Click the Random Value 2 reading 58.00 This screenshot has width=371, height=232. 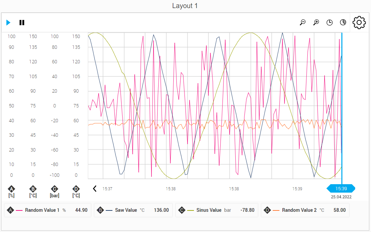340,210
